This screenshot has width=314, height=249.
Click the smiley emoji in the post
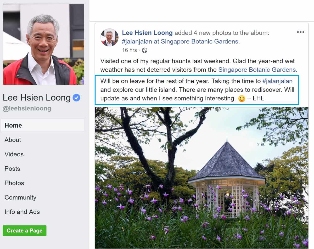click(x=242, y=99)
